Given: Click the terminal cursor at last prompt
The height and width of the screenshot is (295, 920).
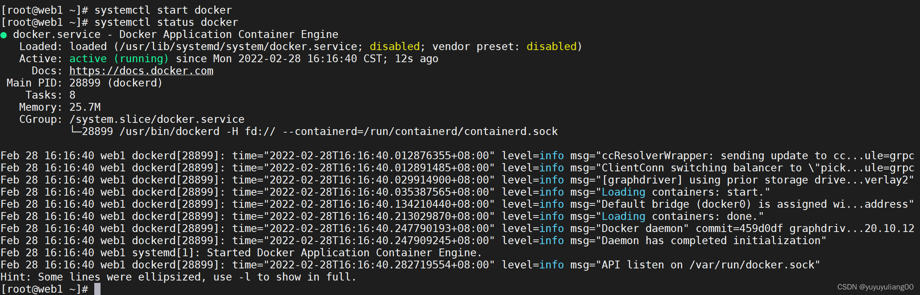Looking at the screenshot, I should point(97,289).
